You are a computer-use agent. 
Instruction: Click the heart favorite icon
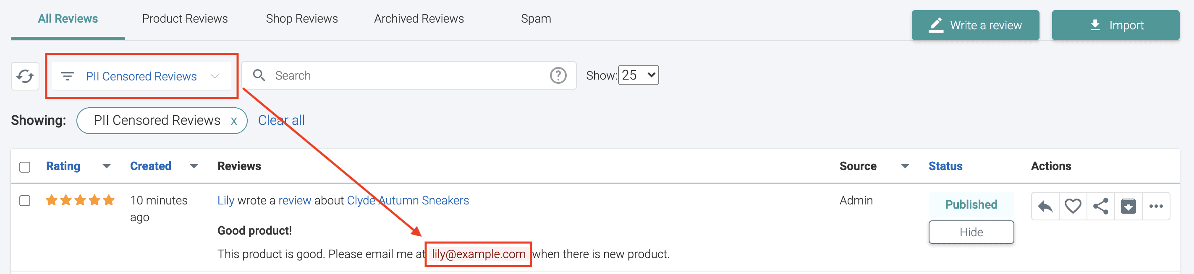[x=1073, y=207]
